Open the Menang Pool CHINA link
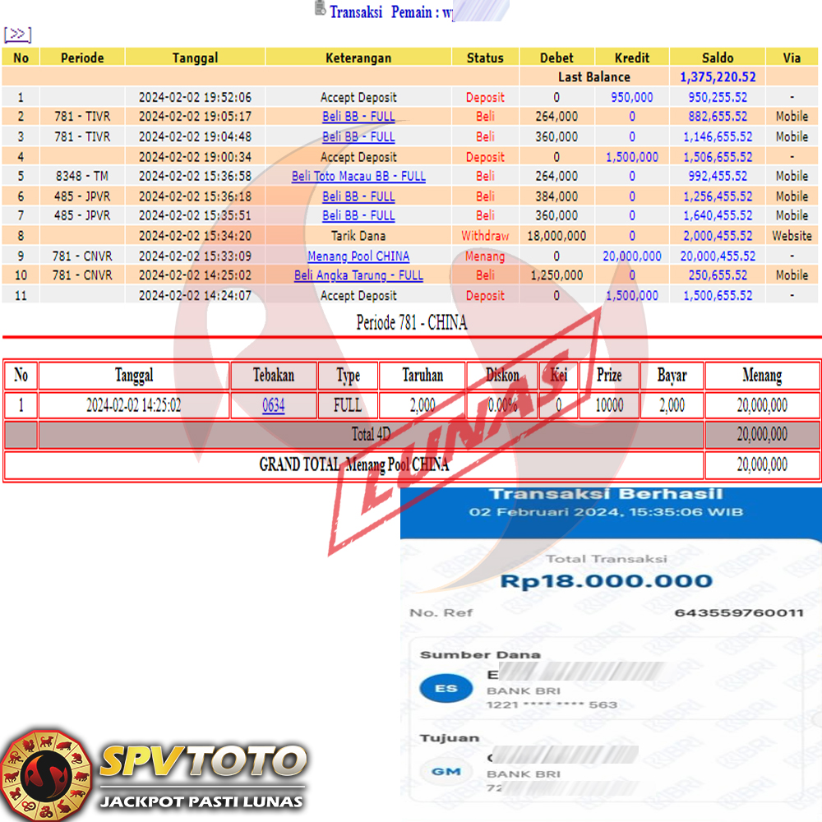This screenshot has height=822, width=822. 358,256
